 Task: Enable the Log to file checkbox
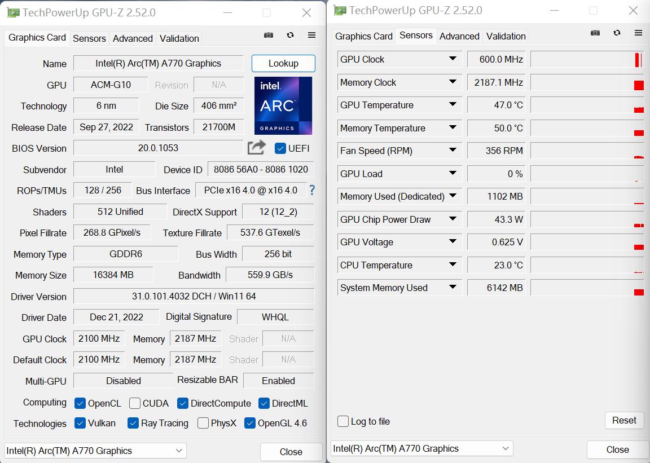coord(343,421)
